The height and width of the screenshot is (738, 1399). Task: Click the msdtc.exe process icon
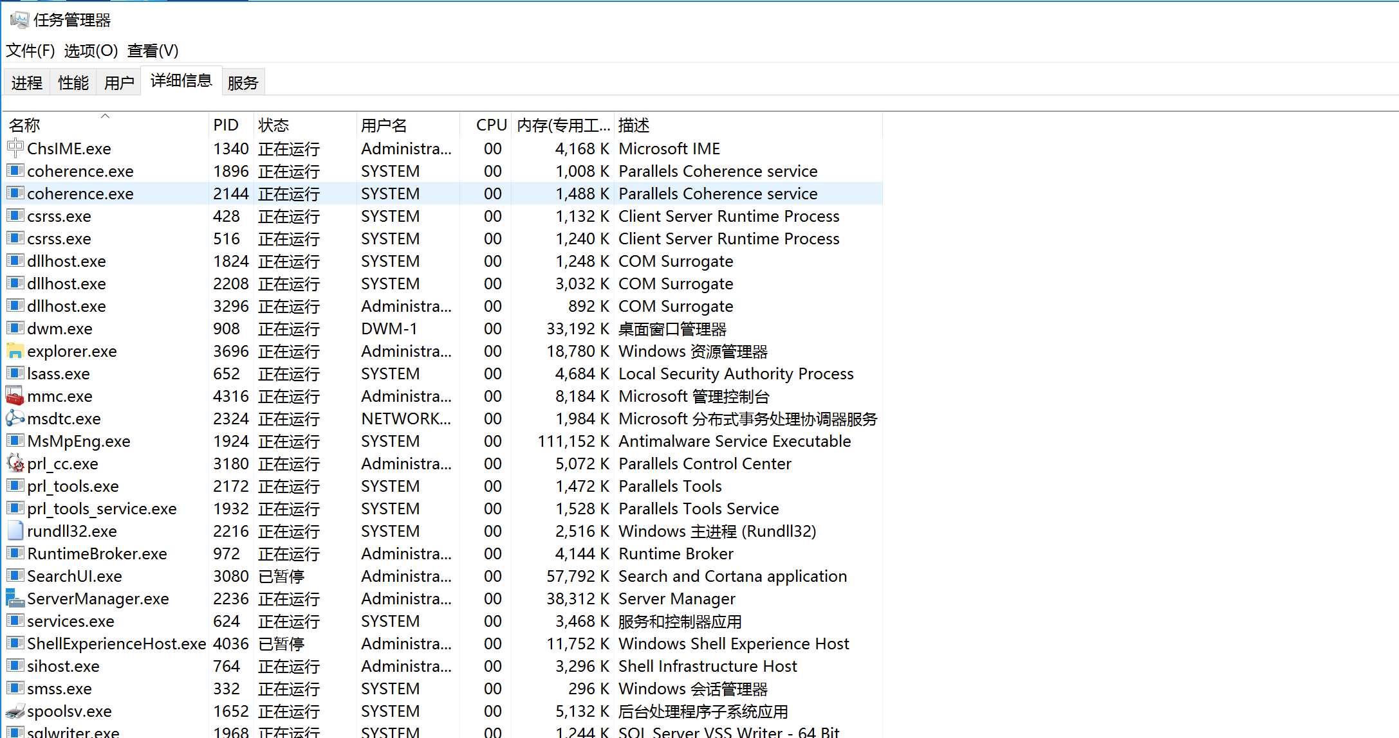click(15, 419)
